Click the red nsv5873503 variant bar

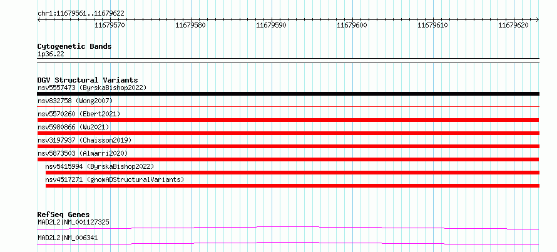[x=288, y=159]
